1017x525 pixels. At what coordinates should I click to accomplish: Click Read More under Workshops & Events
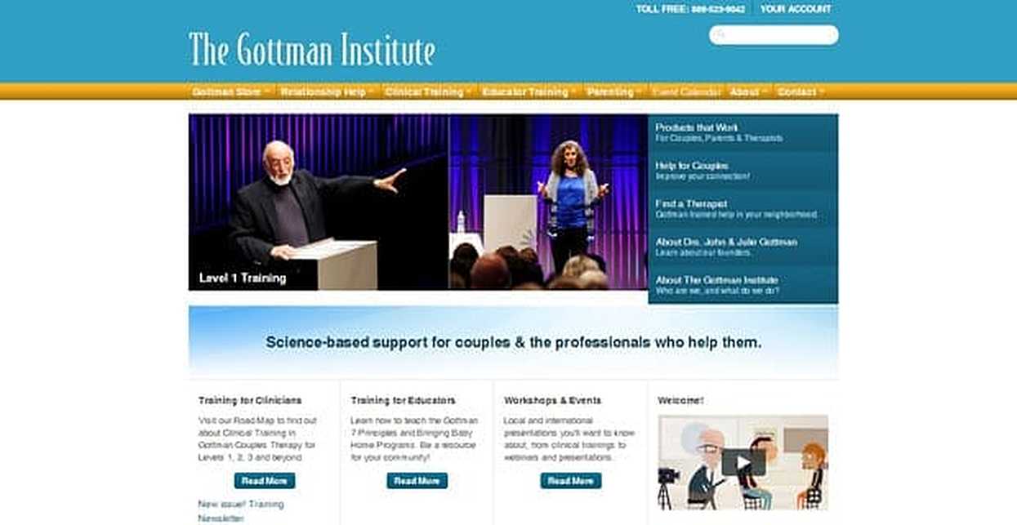pos(570,481)
